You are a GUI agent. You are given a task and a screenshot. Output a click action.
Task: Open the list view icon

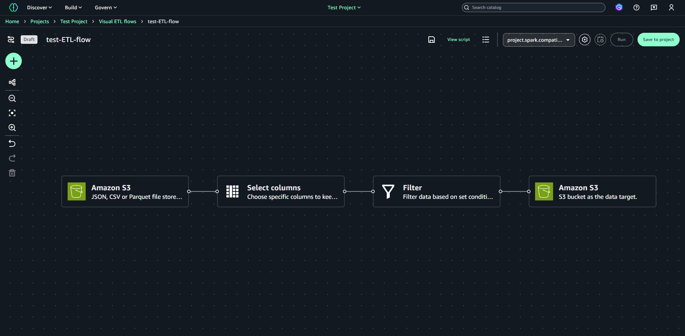point(486,40)
